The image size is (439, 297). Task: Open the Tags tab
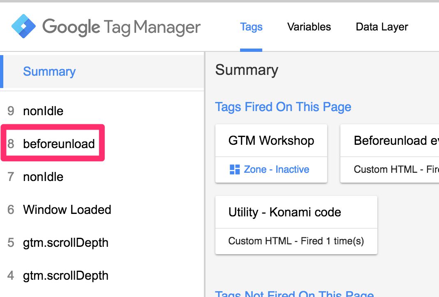251,27
